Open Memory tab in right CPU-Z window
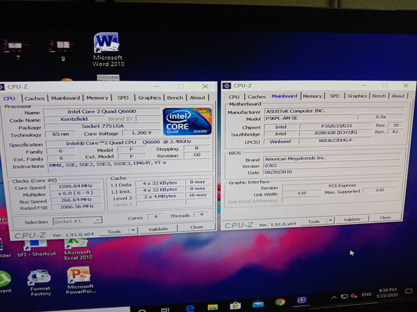 click(312, 96)
